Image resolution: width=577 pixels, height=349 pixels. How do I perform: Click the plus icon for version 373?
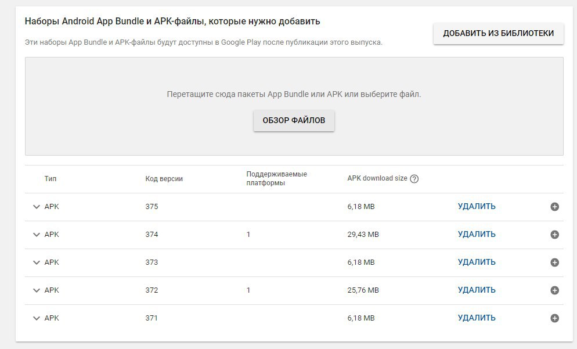[x=554, y=262]
